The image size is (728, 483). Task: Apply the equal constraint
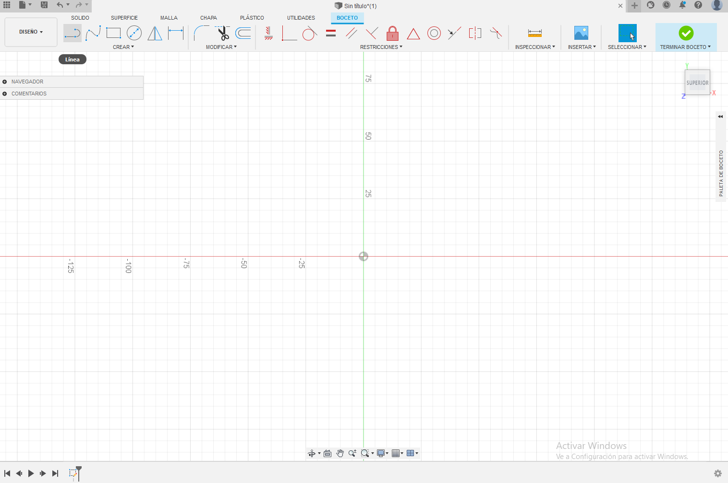pyautogui.click(x=331, y=33)
